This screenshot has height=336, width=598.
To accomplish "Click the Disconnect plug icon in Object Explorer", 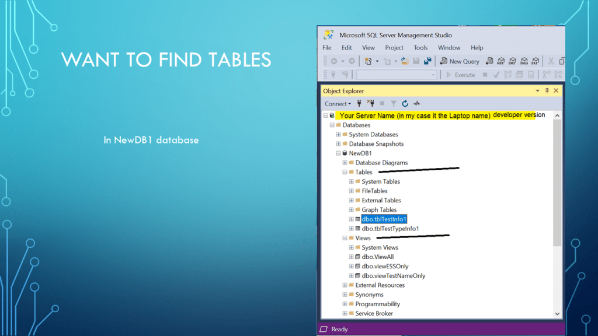I will pyautogui.click(x=371, y=104).
